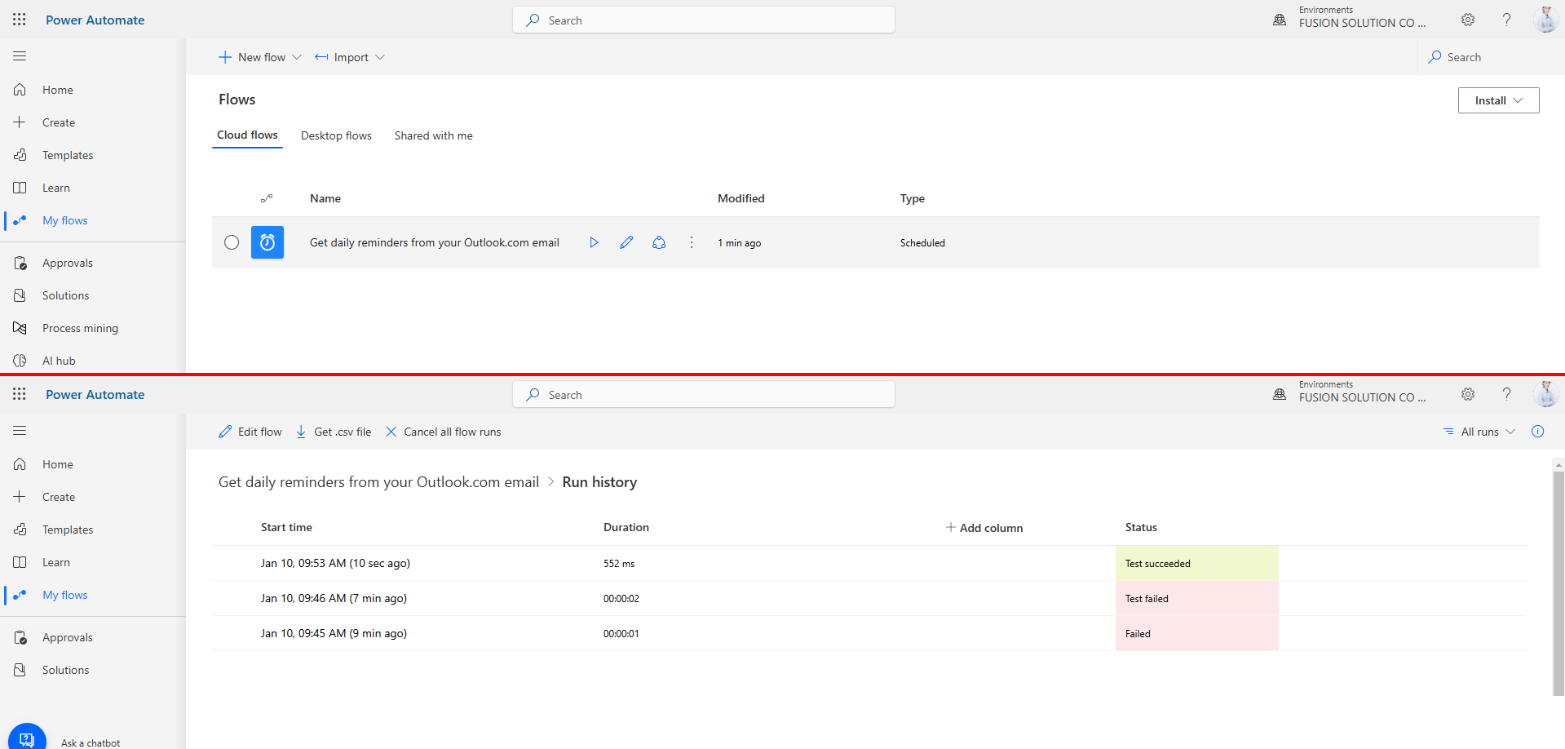Viewport: 1565px width, 749px height.
Task: Sort by the Modified column header
Action: point(741,198)
